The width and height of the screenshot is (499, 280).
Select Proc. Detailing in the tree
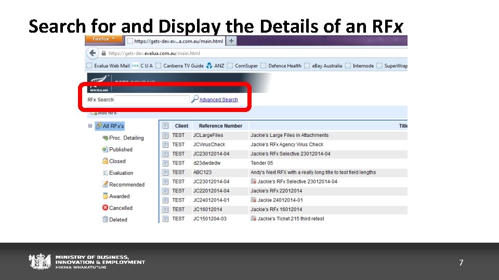coord(126,138)
